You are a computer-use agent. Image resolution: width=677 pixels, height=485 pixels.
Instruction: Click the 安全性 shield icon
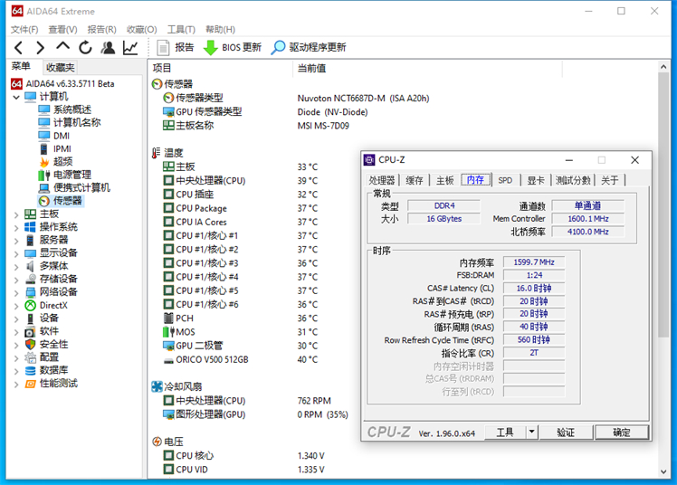[30, 345]
